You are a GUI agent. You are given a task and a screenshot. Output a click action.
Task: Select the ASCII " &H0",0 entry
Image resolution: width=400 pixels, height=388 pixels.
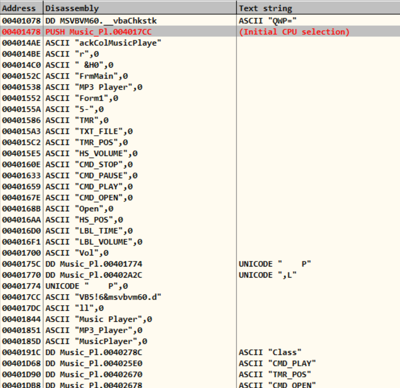pyautogui.click(x=200, y=65)
